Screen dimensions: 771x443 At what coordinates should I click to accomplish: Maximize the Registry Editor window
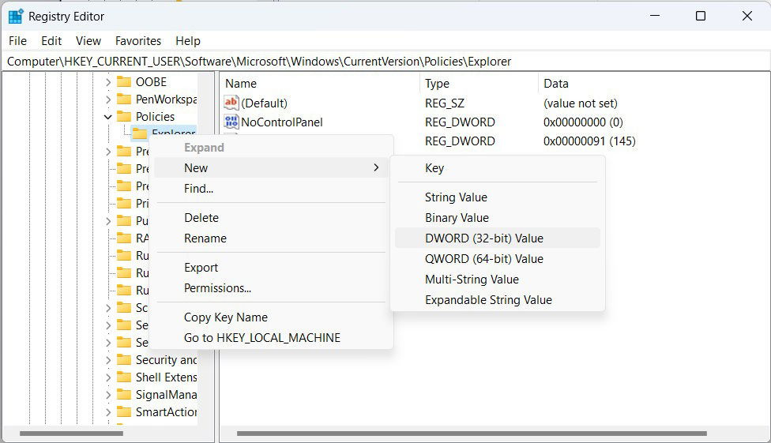(701, 16)
